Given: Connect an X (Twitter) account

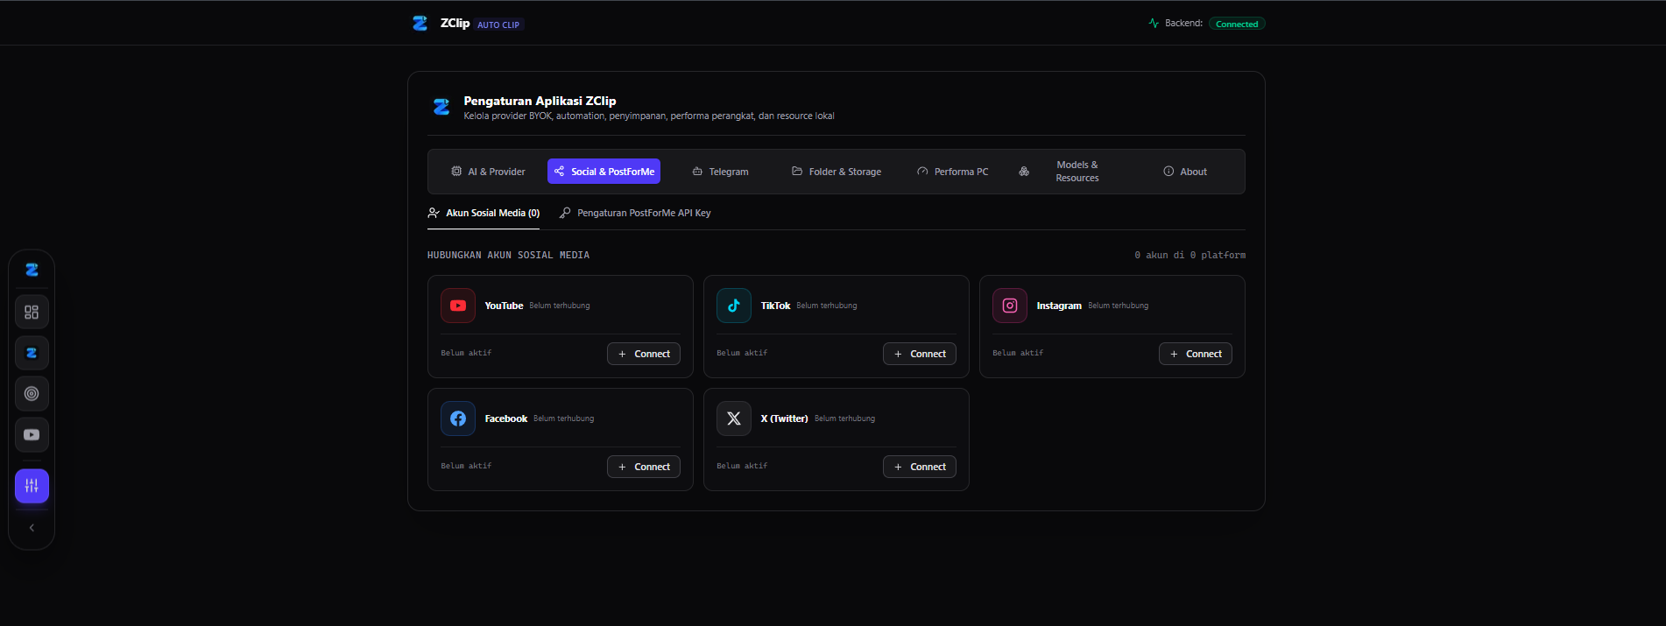Looking at the screenshot, I should (920, 467).
